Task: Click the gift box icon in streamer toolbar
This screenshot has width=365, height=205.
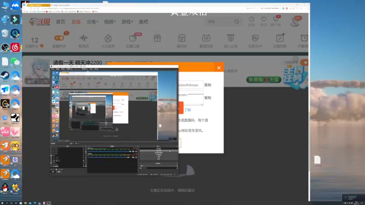Action: click(157, 38)
